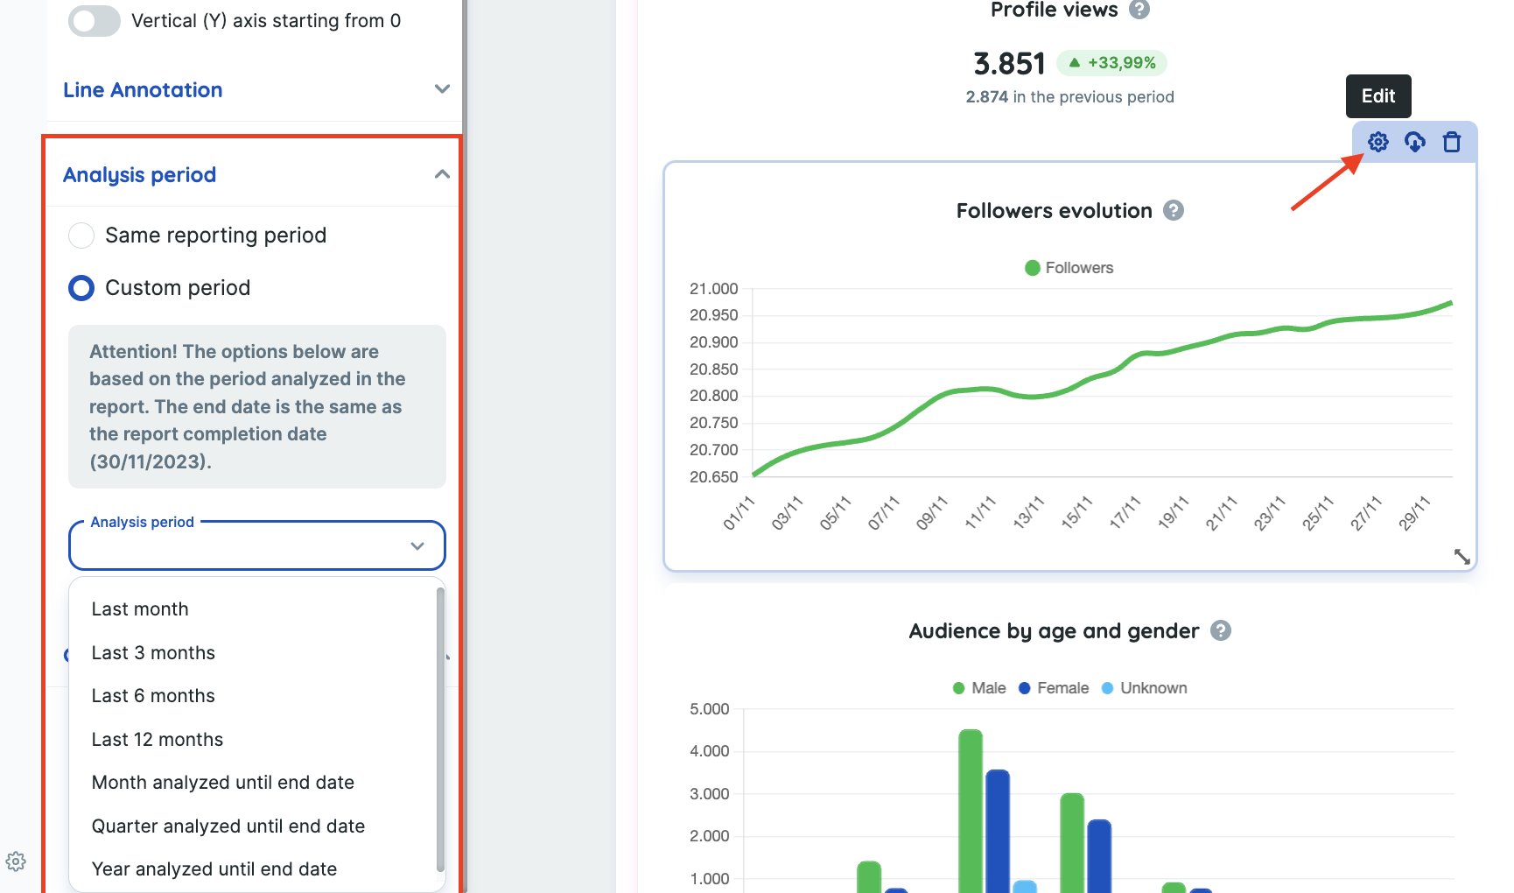The width and height of the screenshot is (1514, 893).
Task: Collapse the Analysis period section
Action: pos(443,173)
